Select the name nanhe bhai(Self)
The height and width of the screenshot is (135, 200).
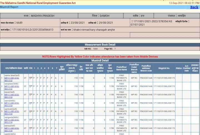pos(12,75)
